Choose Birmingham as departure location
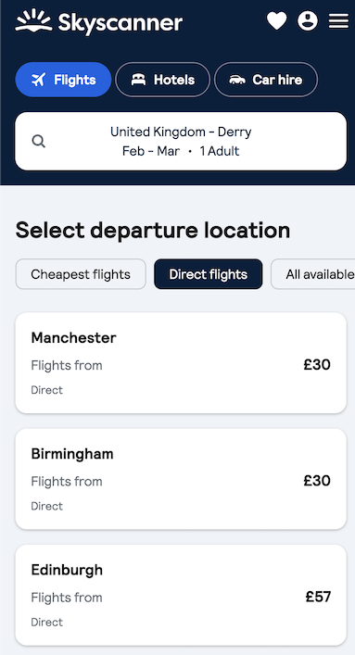 point(181,479)
